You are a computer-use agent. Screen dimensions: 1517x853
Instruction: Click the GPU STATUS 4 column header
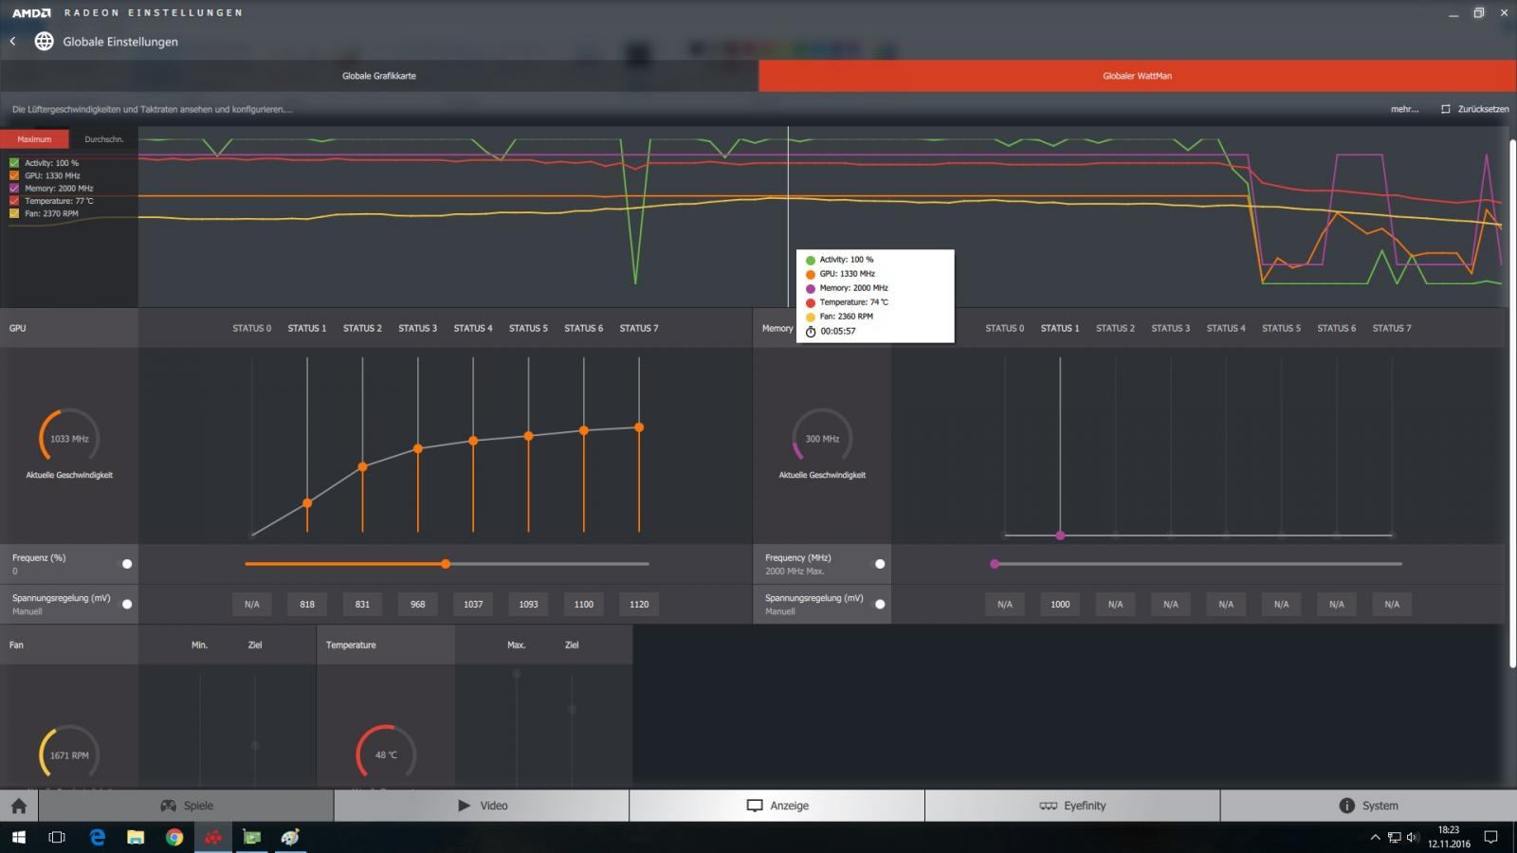(x=473, y=328)
